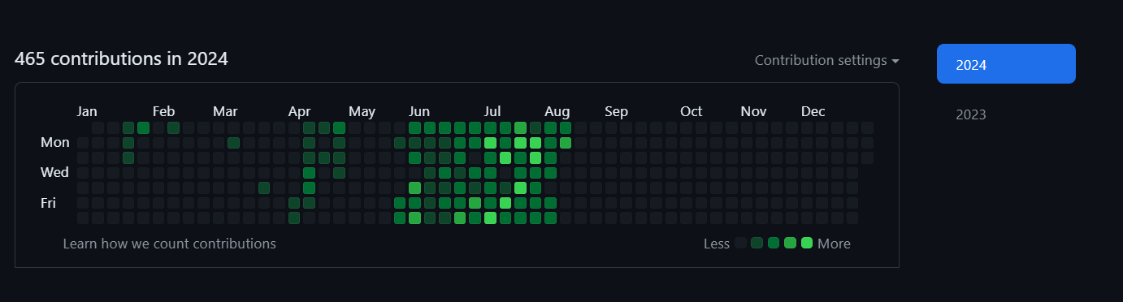Select the green Saturday cell in April
This screenshot has width=1123, height=302.
point(294,218)
